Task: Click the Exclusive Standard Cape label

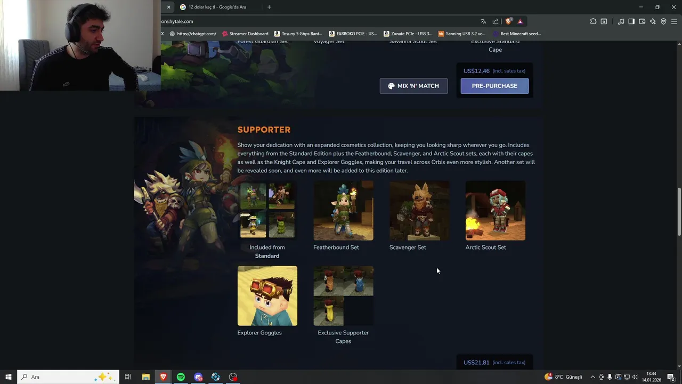Action: point(495,45)
